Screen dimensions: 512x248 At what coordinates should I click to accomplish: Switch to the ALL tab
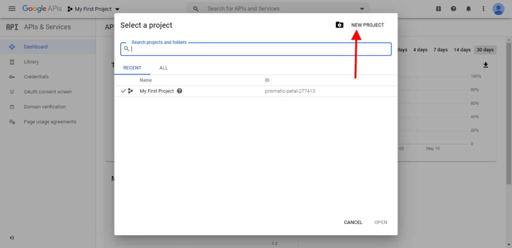tap(163, 68)
